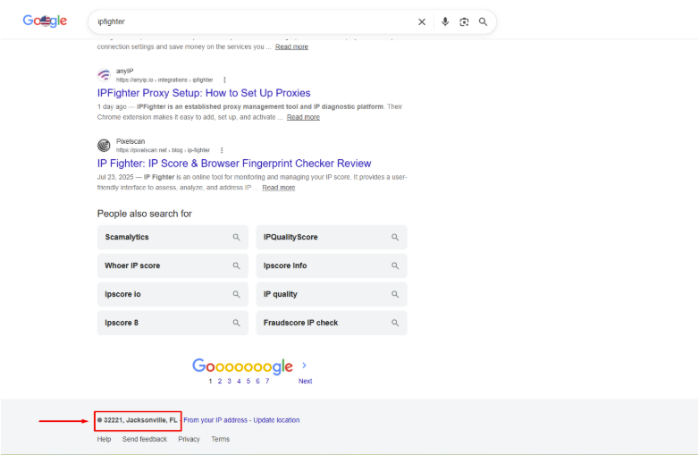Click the next page chevron arrow
Screen dimensions: 699x455
(305, 366)
